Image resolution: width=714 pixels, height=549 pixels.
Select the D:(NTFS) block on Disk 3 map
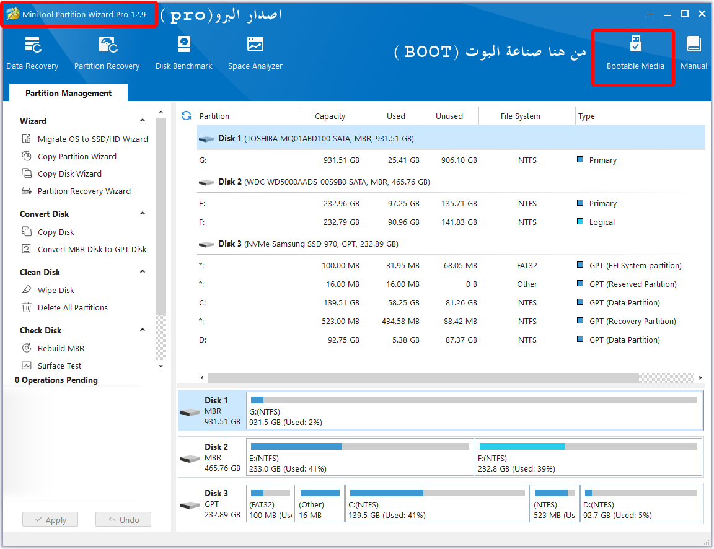641,504
